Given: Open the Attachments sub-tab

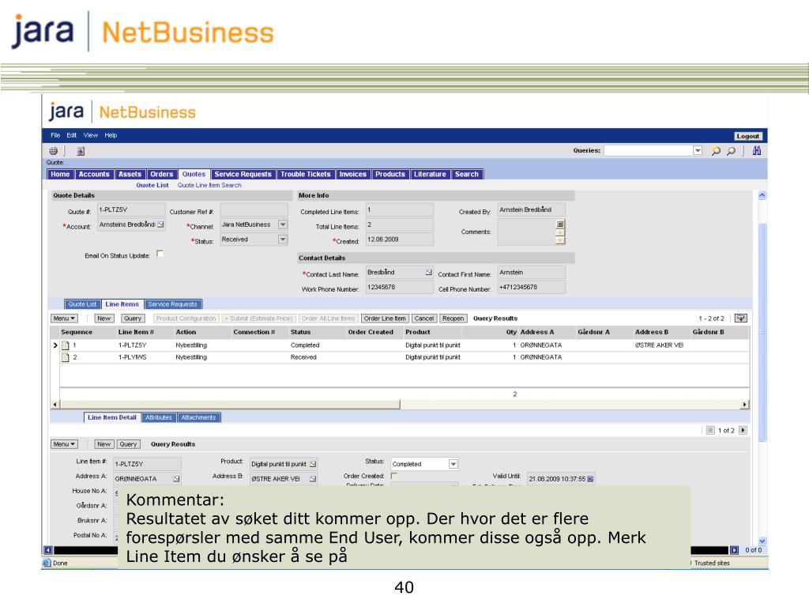Looking at the screenshot, I should (x=198, y=417).
